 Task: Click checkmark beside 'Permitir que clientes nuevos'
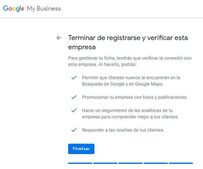pyautogui.click(x=74, y=78)
